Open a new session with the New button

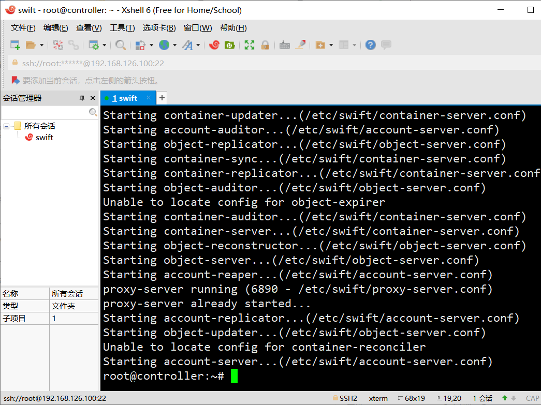pyautogui.click(x=14, y=46)
